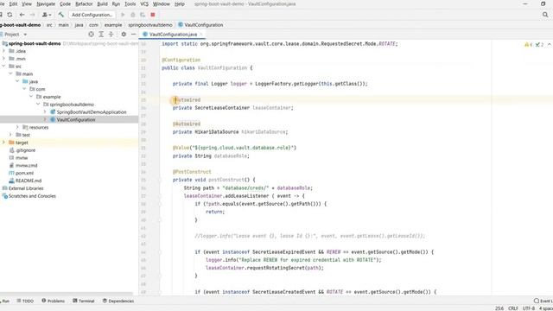Open the Build menu
Viewport: 553px width, 311px height.
[102, 3]
